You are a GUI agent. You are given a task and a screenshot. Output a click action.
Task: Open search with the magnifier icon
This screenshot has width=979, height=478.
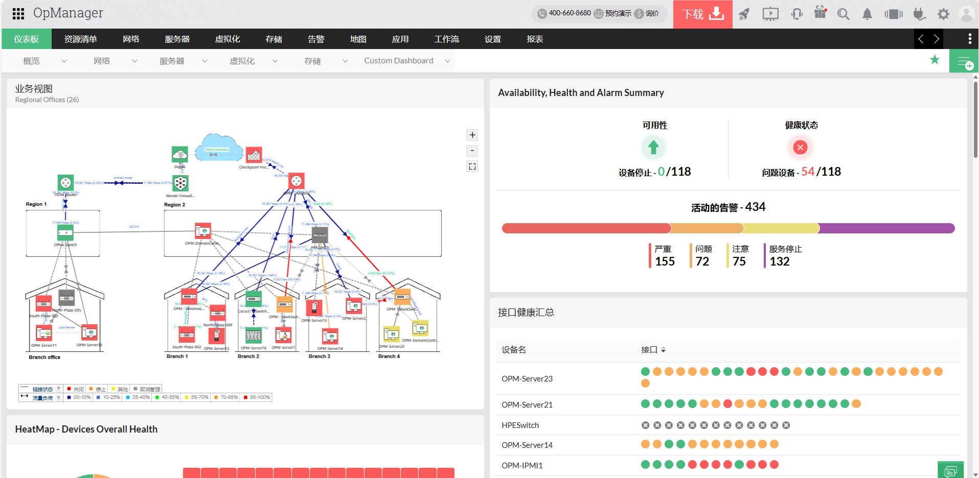click(844, 14)
